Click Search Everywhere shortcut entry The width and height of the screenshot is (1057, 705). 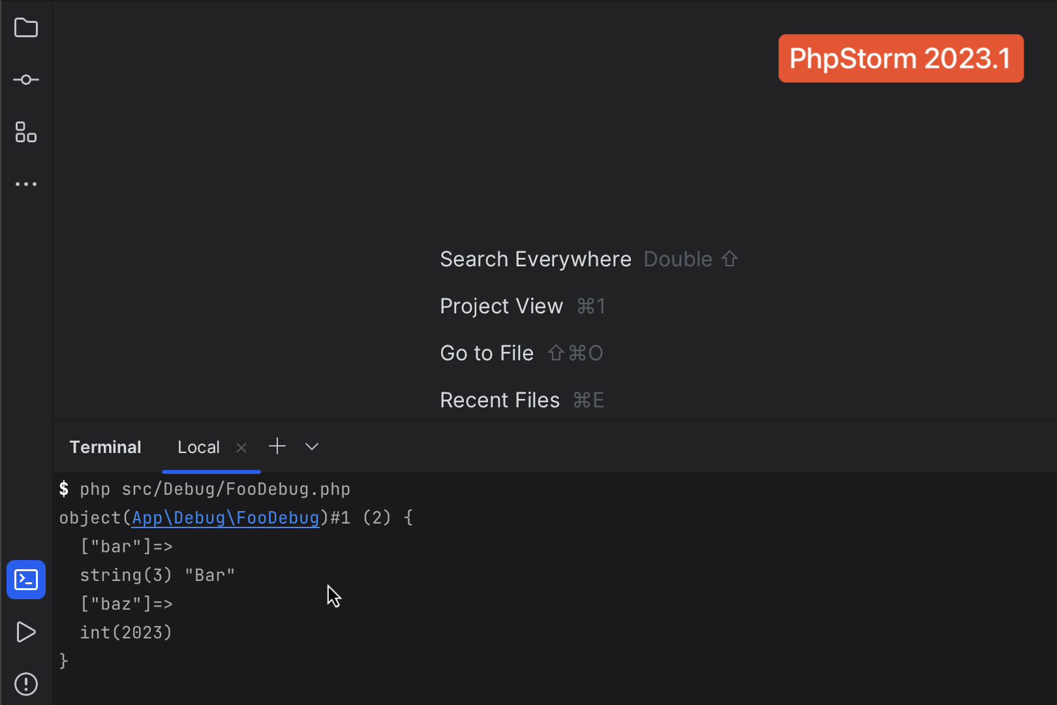pos(535,258)
